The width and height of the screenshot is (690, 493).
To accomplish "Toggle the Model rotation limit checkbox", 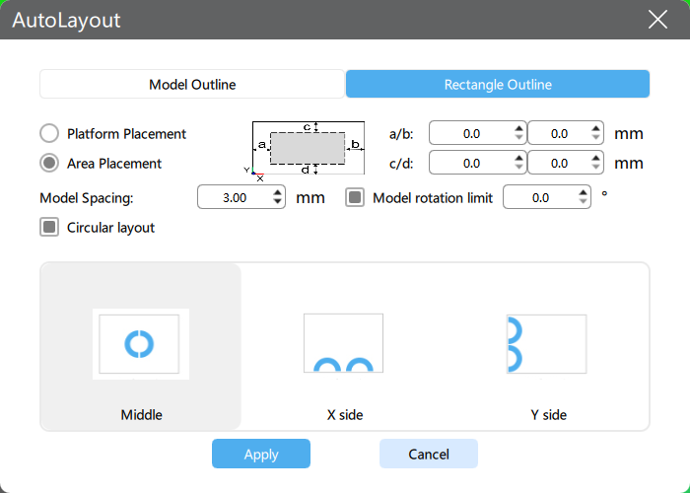I will (x=355, y=197).
